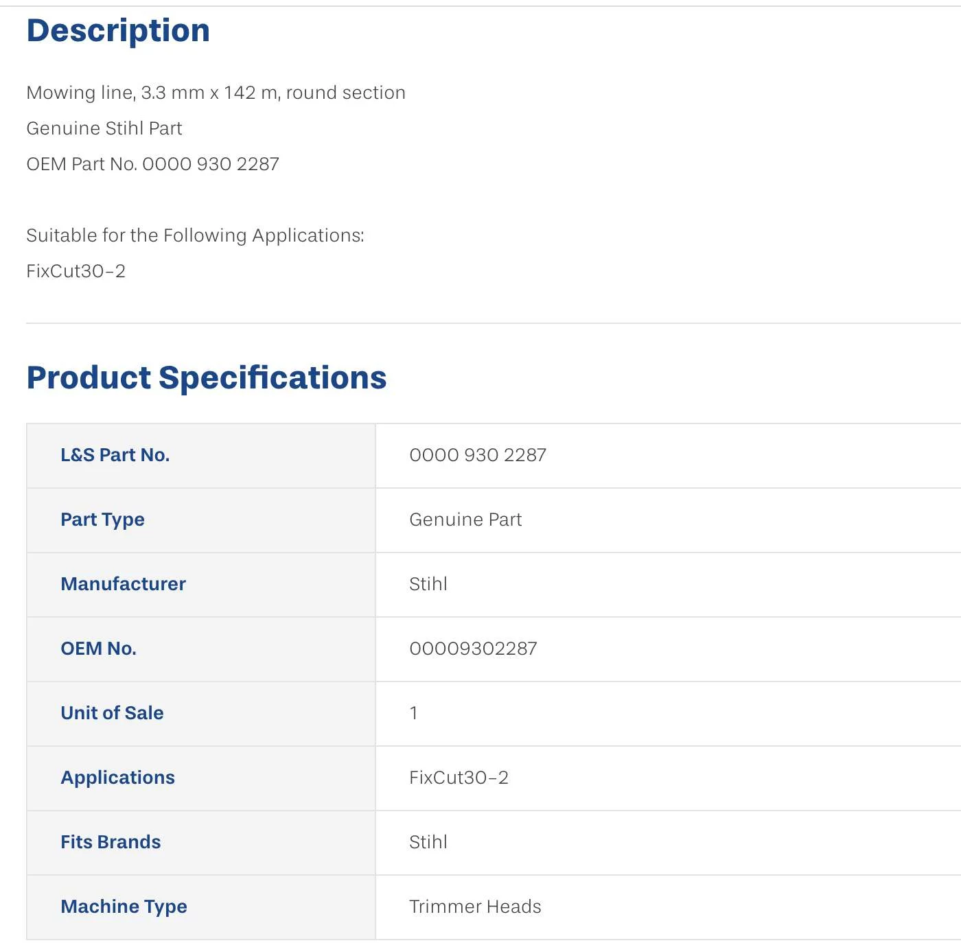Click the 'Fits Brands' row label

111,842
